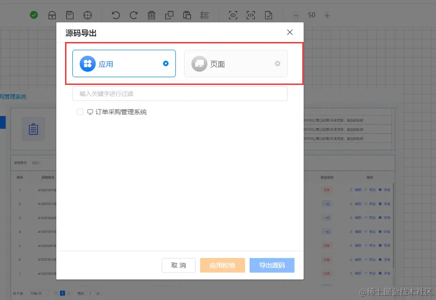Click the lock icon in the top toolbar
The height and width of the screenshot is (300, 436).
[52, 15]
